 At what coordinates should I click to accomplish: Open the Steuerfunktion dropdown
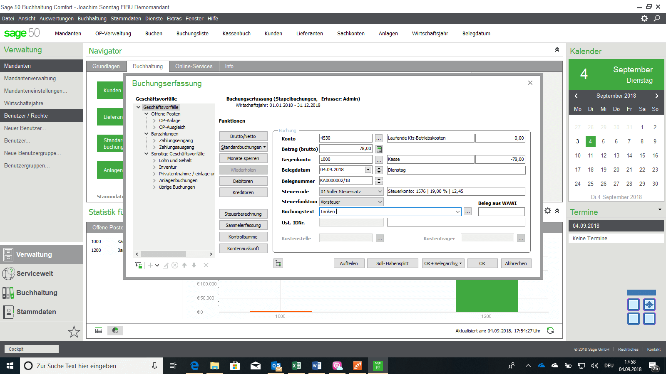click(x=380, y=202)
